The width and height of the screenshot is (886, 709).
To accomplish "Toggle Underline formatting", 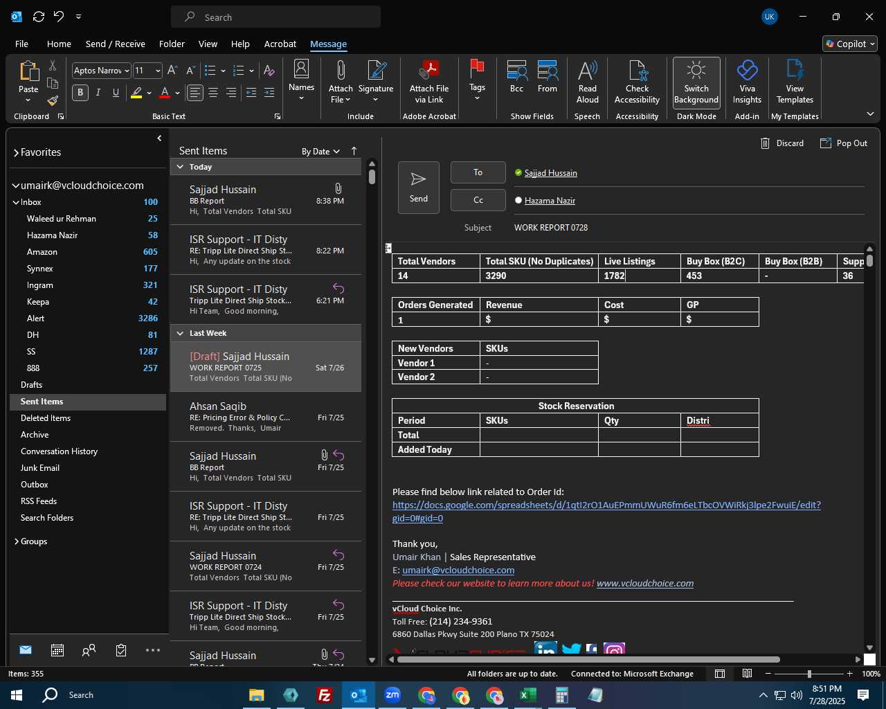I will point(116,93).
